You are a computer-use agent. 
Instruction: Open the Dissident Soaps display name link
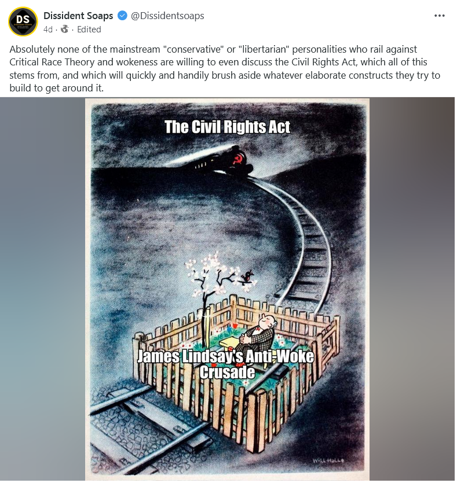(78, 16)
